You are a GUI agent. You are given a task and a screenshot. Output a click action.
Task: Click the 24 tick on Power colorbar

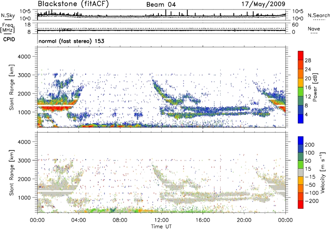tap(308, 69)
